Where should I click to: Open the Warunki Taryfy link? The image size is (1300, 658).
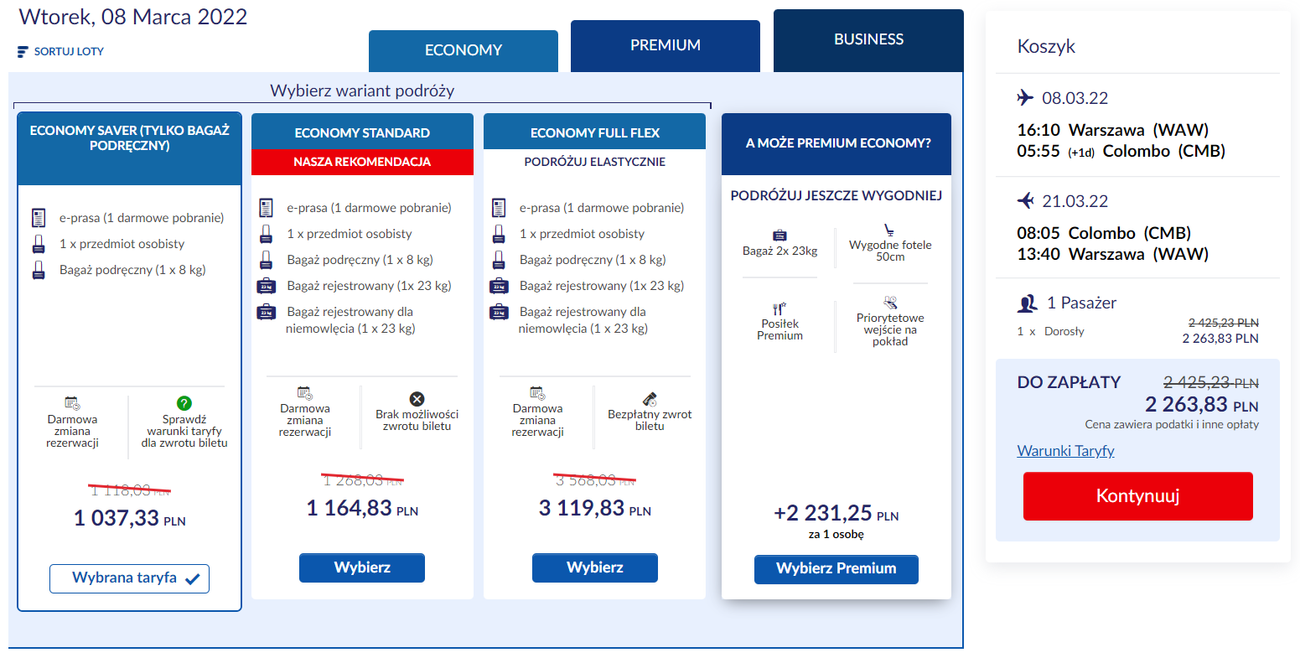[1065, 451]
